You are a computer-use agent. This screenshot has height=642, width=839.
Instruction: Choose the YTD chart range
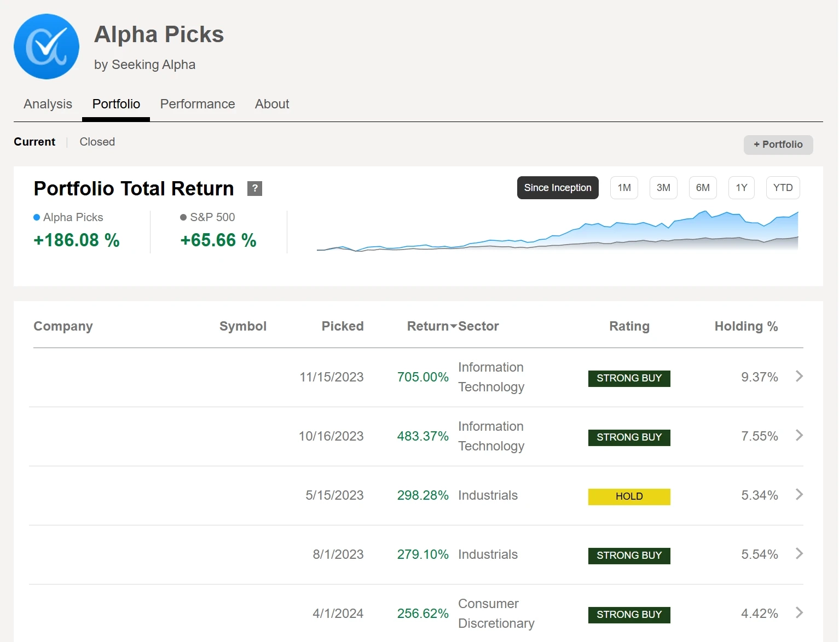point(783,188)
